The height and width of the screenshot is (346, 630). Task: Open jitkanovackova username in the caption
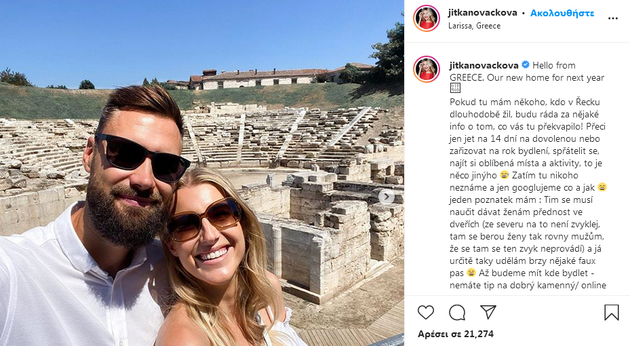484,65
